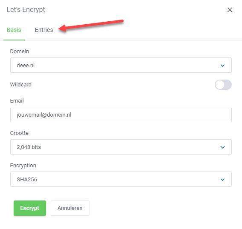
Task: Click the Grootte field label
Action: tap(19, 133)
